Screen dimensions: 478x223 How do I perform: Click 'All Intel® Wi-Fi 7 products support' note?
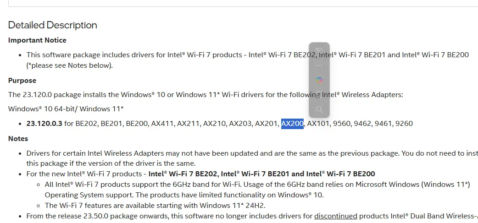257,185
